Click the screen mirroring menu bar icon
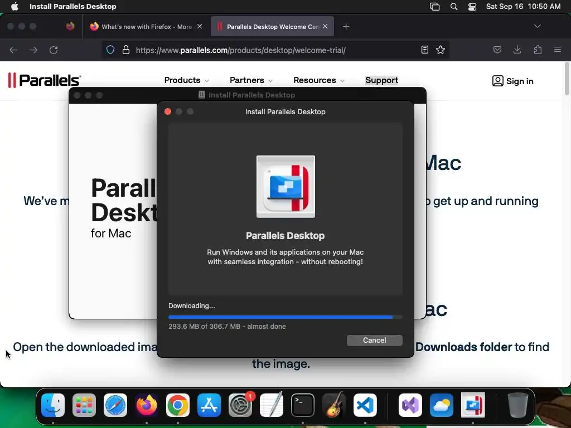 click(x=434, y=7)
